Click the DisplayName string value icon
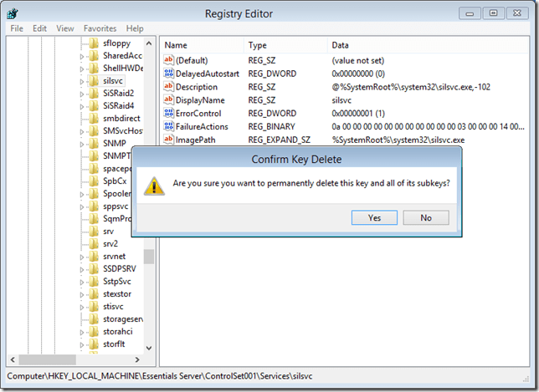539x392 pixels. tap(168, 100)
